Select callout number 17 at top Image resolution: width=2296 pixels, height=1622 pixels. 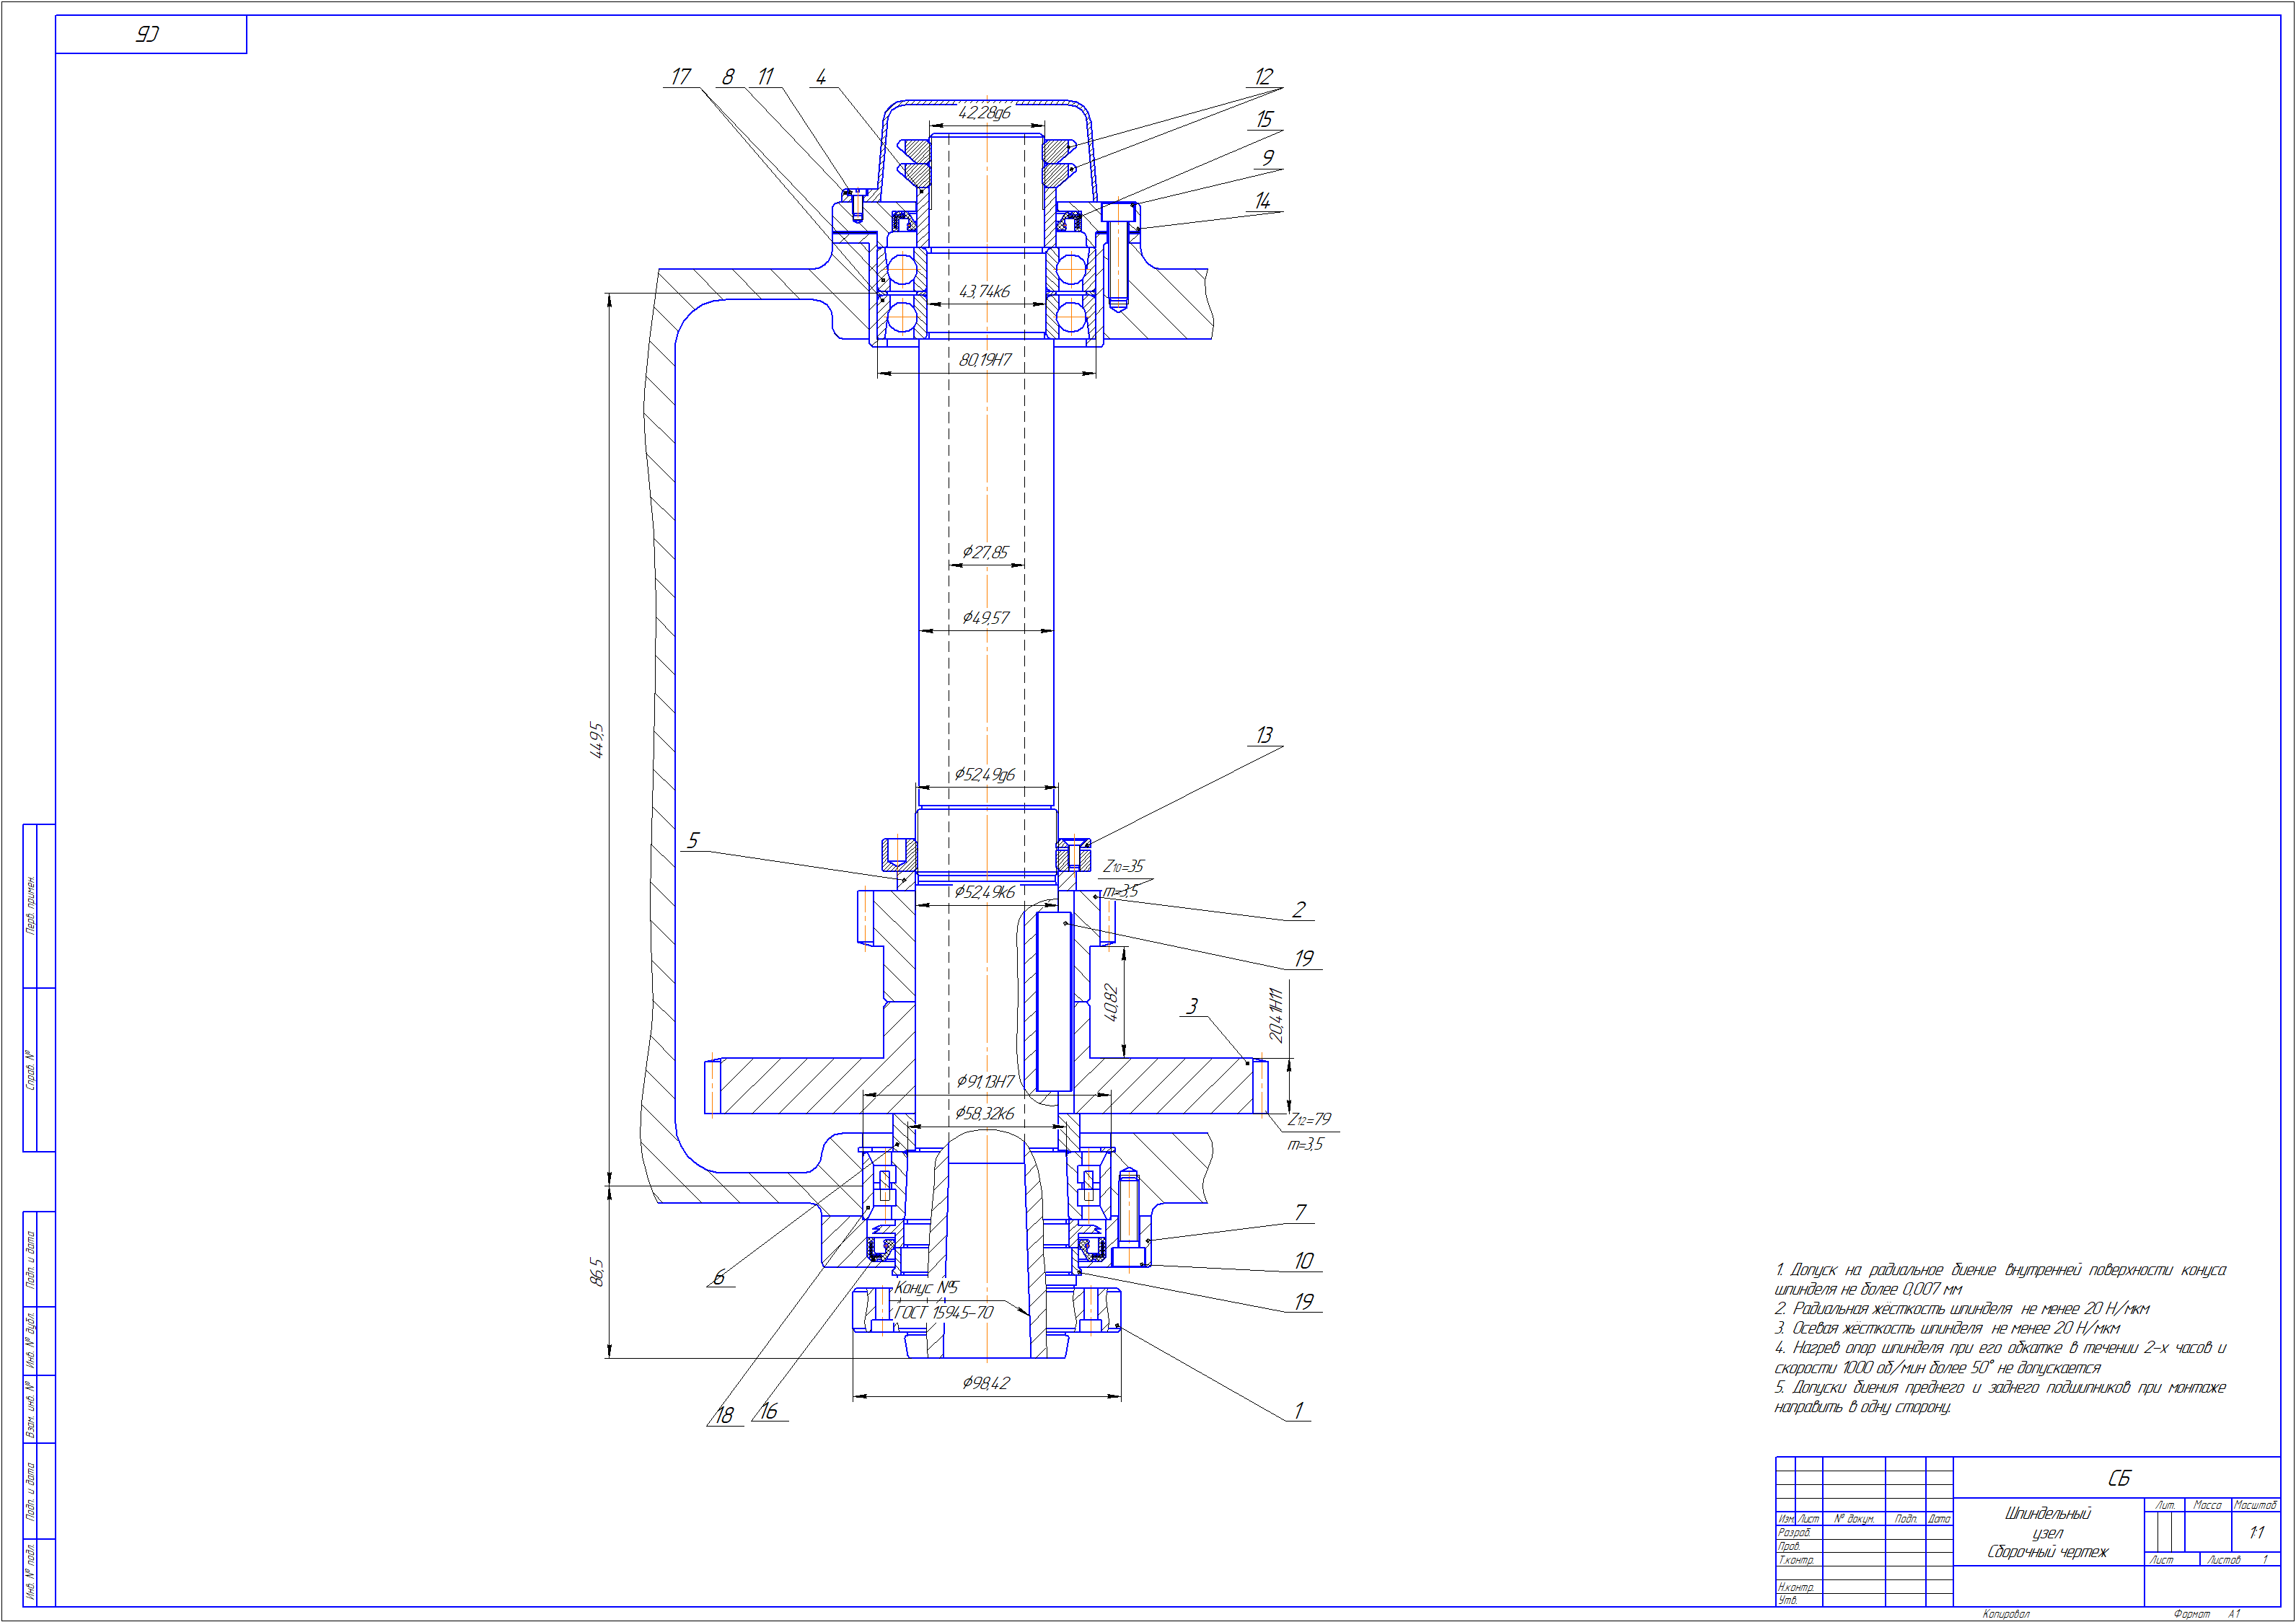(681, 77)
